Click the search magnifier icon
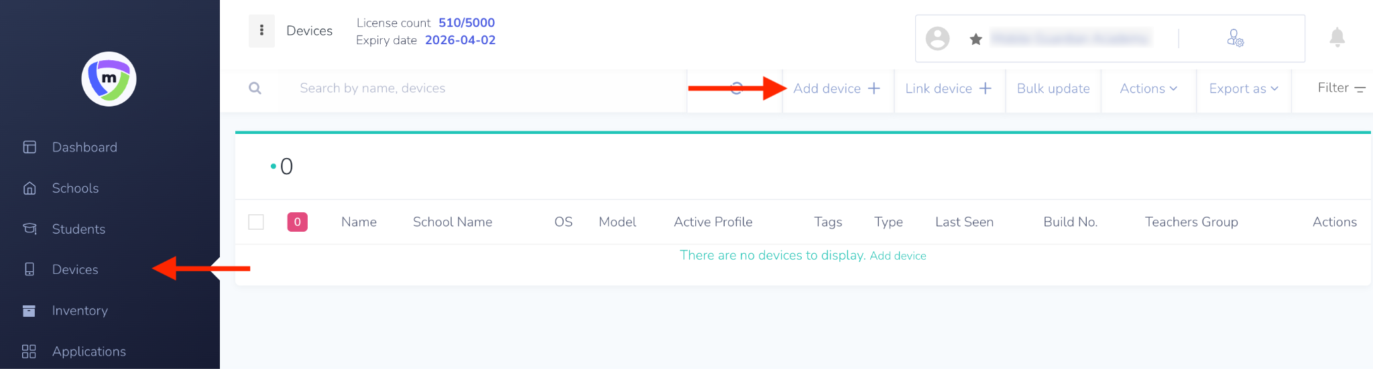This screenshot has width=1373, height=369. coord(255,88)
